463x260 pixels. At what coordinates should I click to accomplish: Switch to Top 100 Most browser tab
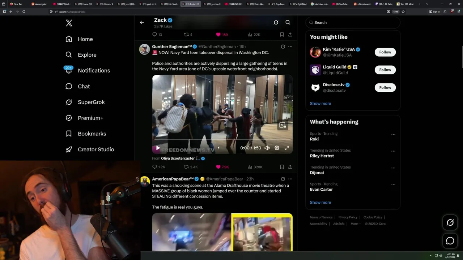405,4
